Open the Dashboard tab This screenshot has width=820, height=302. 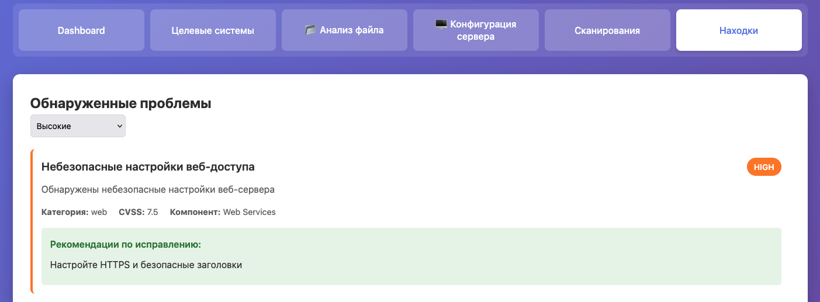81,30
